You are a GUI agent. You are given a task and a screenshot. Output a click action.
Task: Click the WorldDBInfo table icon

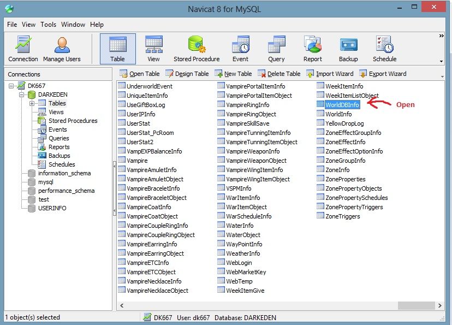(x=320, y=104)
